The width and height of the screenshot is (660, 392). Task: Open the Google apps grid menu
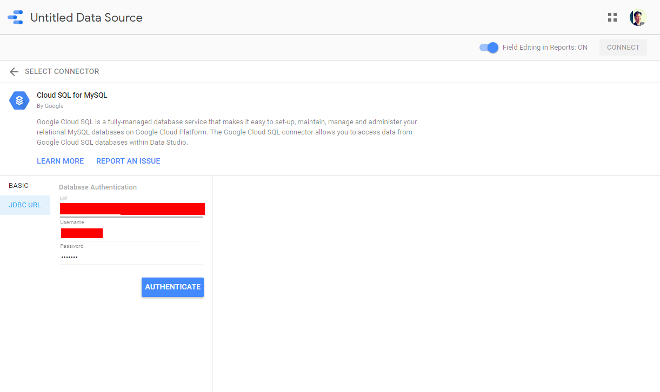click(612, 17)
